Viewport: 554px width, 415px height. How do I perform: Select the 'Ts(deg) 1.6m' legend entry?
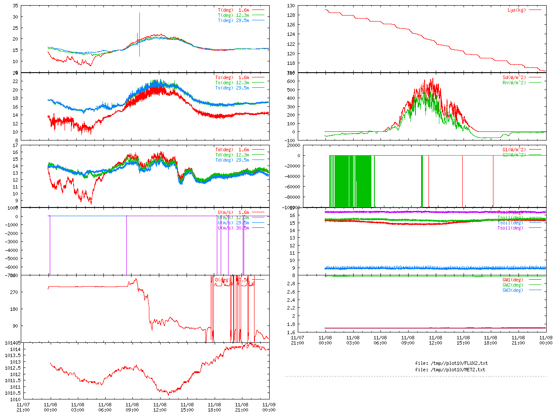pyautogui.click(x=232, y=78)
